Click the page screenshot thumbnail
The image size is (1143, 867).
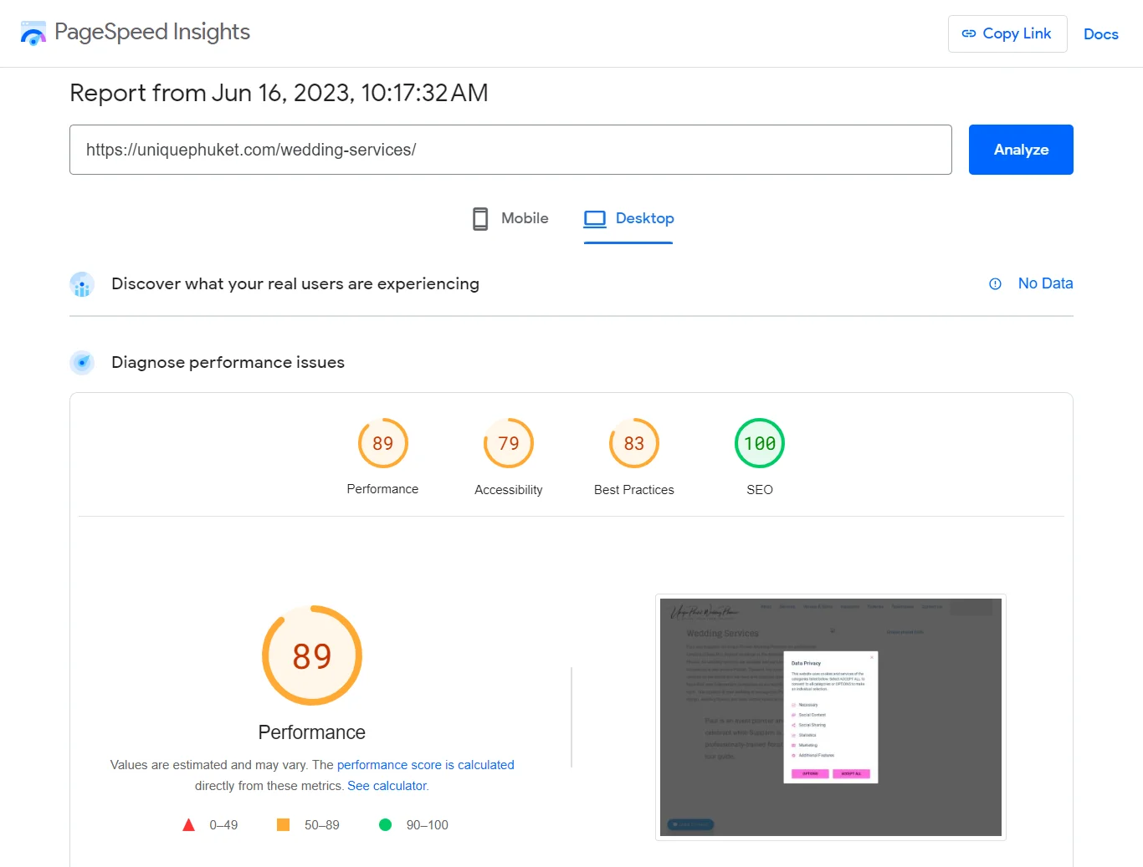click(x=831, y=717)
